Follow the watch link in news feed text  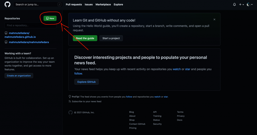pyautogui.click(x=177, y=69)
